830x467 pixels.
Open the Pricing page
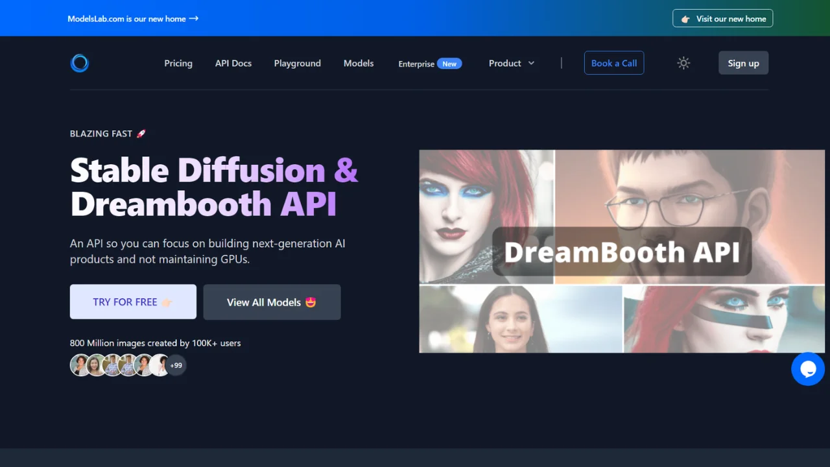[178, 63]
